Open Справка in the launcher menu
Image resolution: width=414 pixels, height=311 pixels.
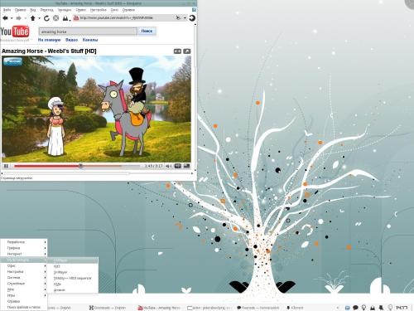click(x=24, y=301)
